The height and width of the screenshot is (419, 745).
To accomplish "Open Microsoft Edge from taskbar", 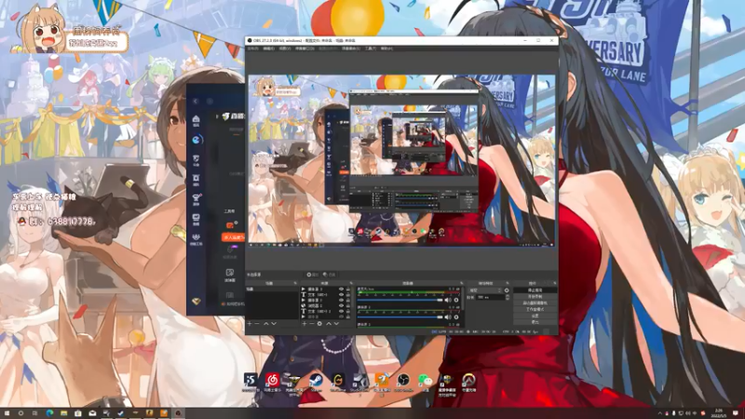I will [x=49, y=413].
